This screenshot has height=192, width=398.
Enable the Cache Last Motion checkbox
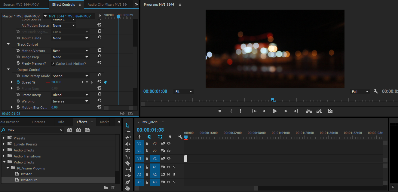tap(53, 63)
